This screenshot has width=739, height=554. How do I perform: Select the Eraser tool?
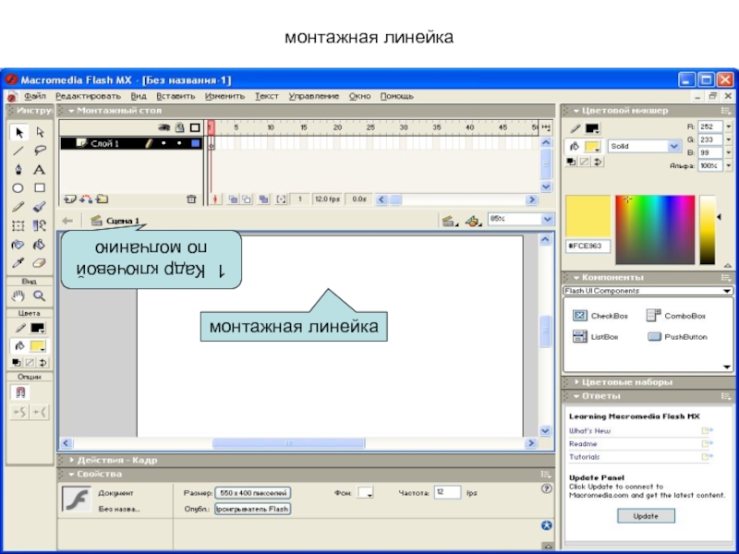coord(40,263)
